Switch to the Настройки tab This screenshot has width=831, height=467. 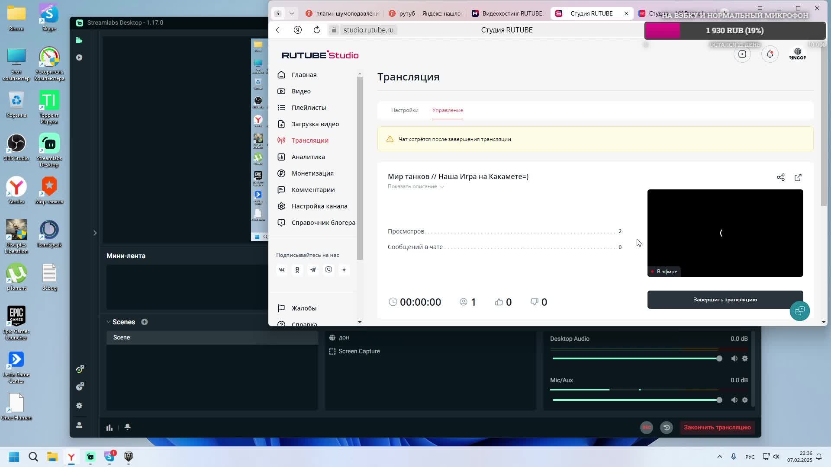coord(405,110)
